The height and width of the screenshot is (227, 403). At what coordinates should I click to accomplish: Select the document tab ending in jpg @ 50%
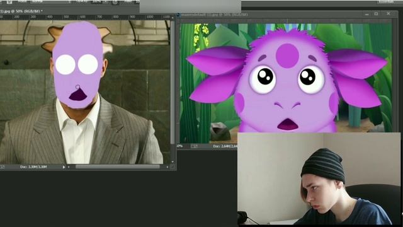pyautogui.click(x=21, y=11)
